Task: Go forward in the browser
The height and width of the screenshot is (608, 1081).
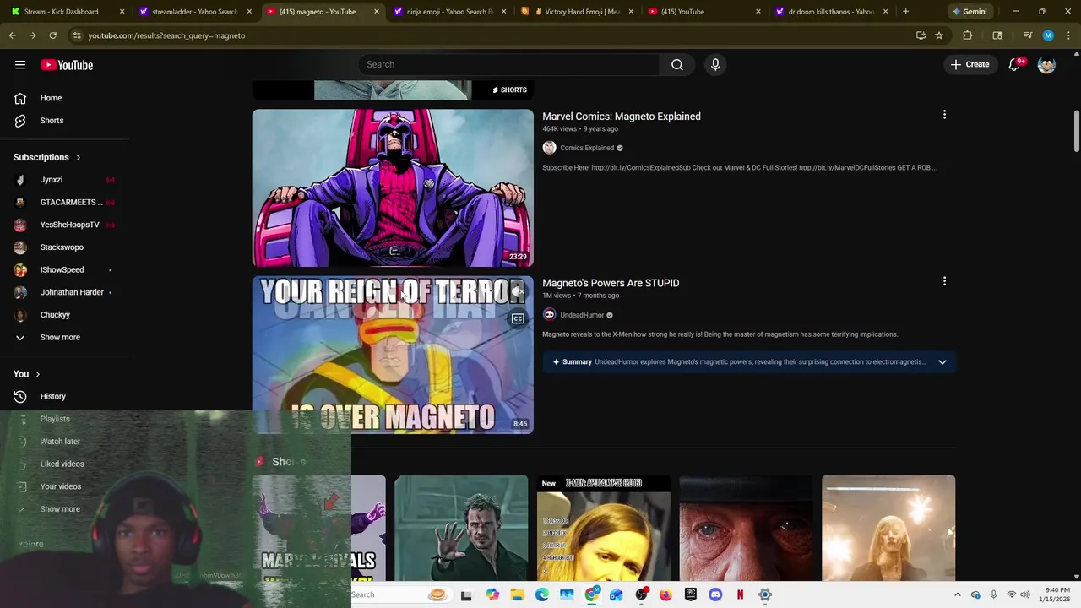Action: pyautogui.click(x=32, y=35)
